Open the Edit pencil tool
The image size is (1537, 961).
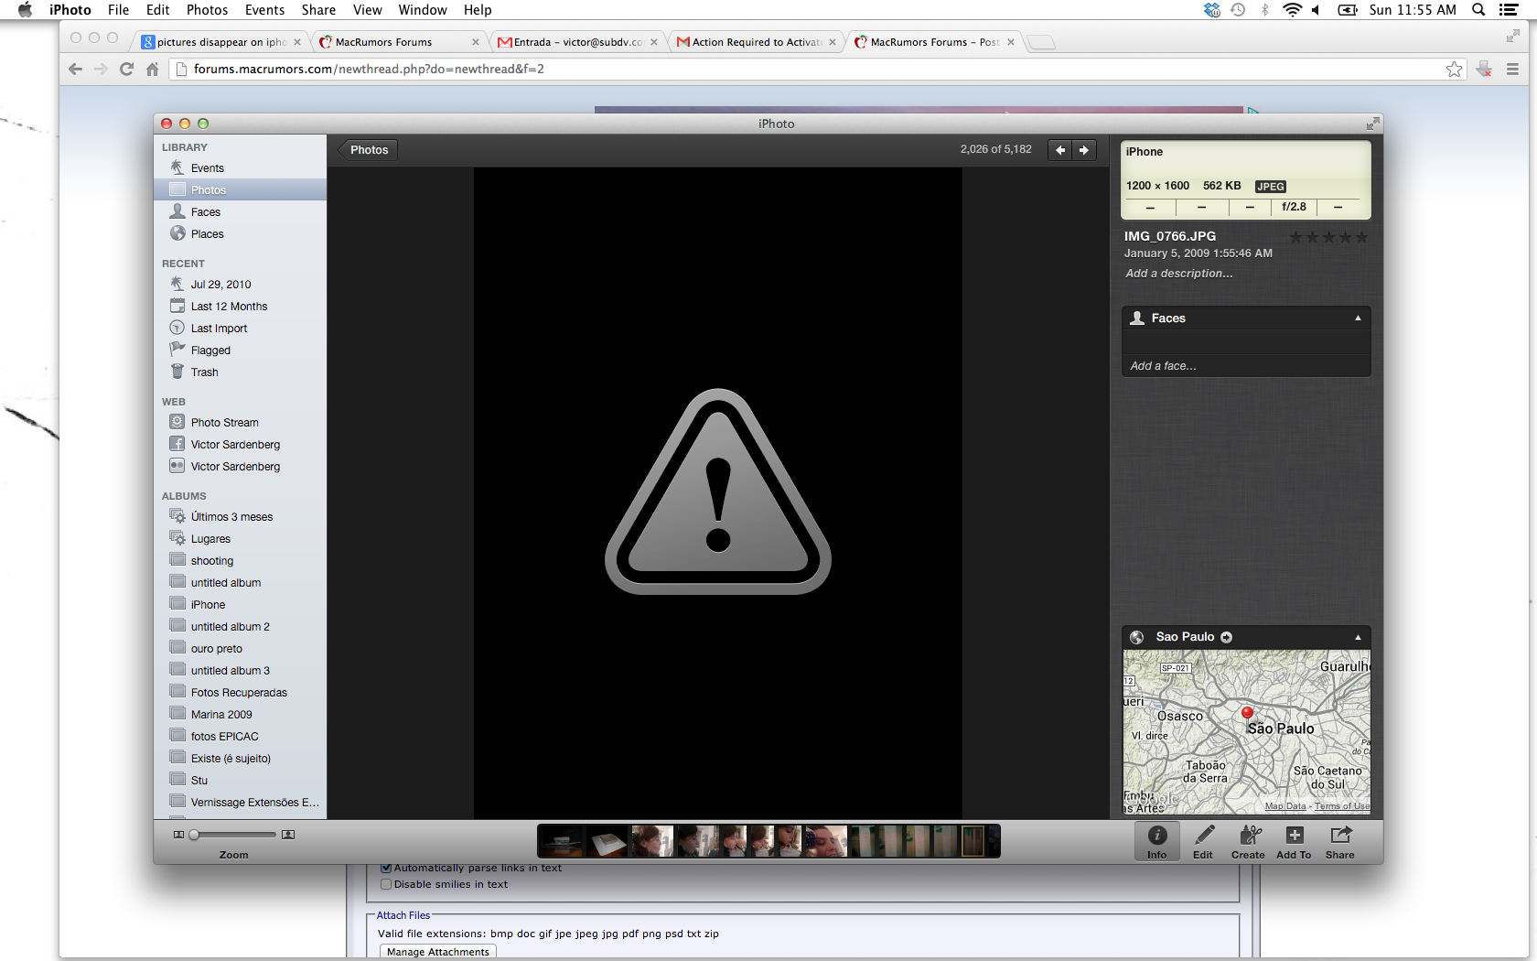pos(1204,841)
